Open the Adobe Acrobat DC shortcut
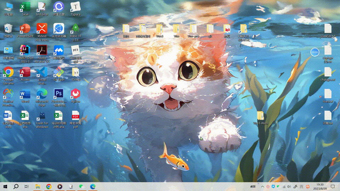 pyautogui.click(x=42, y=54)
